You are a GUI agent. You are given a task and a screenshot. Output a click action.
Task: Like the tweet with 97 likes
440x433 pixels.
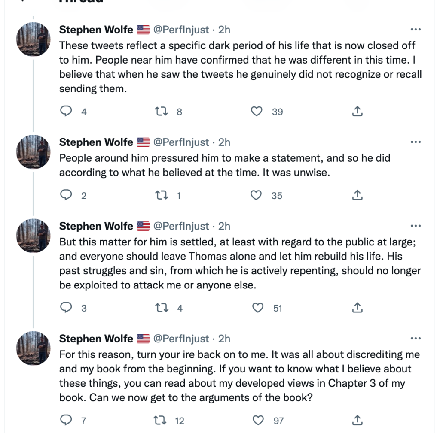[258, 420]
